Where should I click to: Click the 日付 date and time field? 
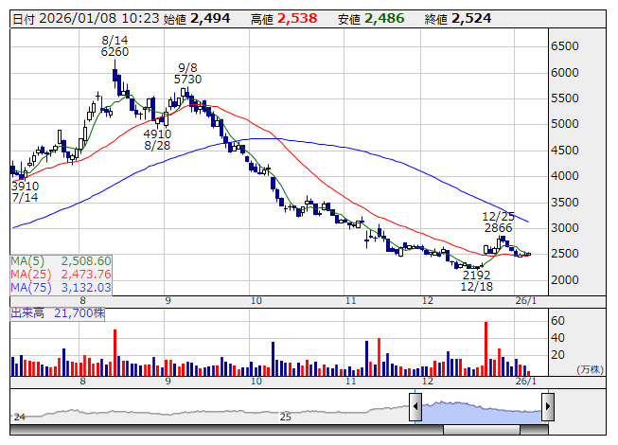point(85,18)
